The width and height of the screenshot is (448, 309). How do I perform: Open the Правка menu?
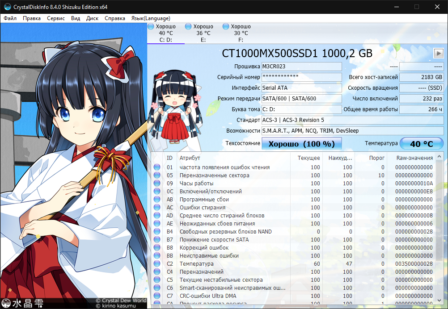coord(31,18)
